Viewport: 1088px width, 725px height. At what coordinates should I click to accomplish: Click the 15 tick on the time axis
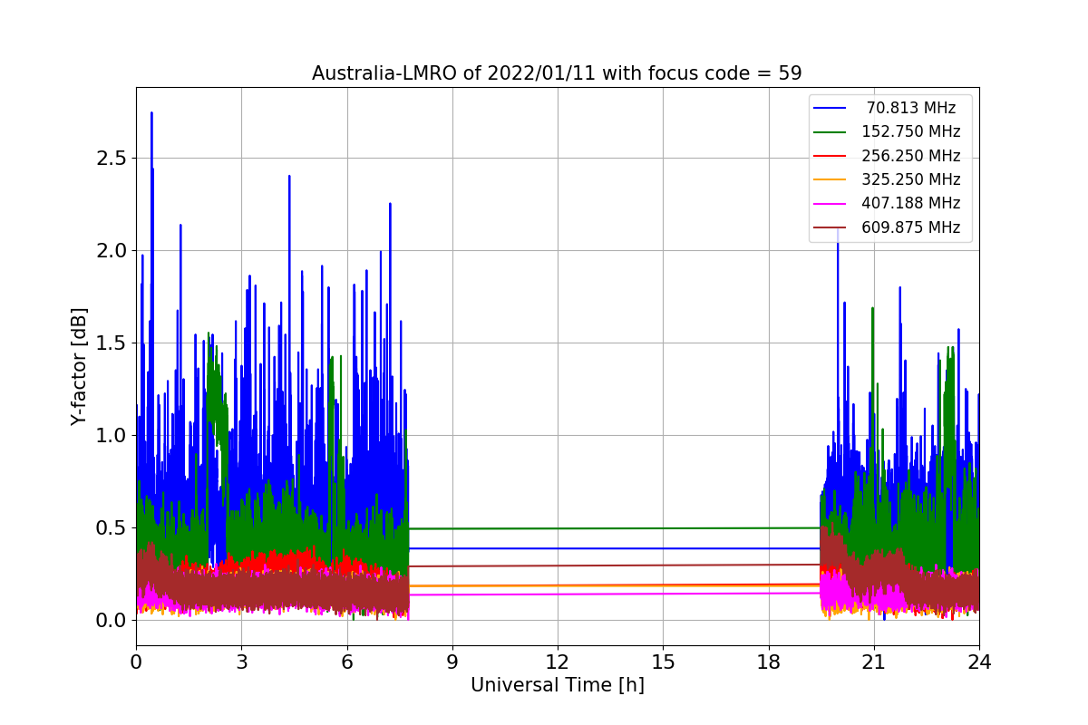pyautogui.click(x=663, y=662)
